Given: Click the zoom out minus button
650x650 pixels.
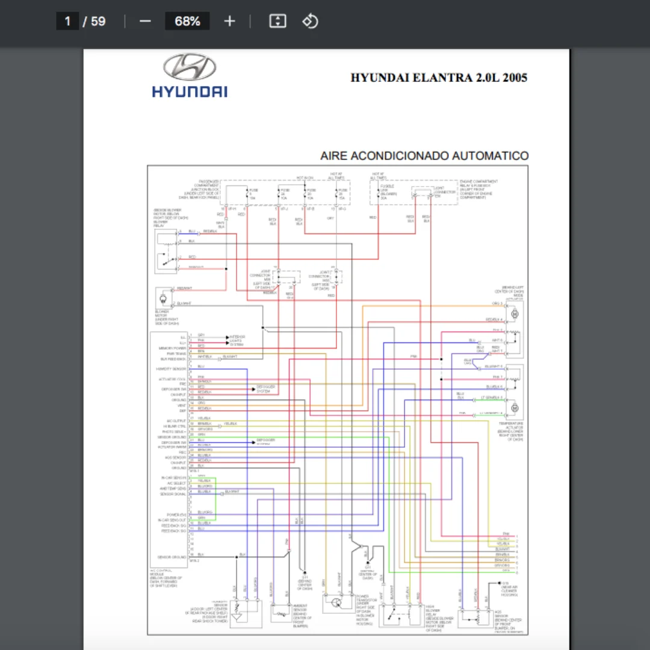Looking at the screenshot, I should point(145,21).
